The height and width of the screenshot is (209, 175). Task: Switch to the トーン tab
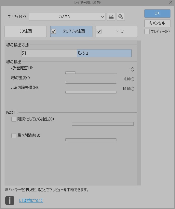click(117, 31)
